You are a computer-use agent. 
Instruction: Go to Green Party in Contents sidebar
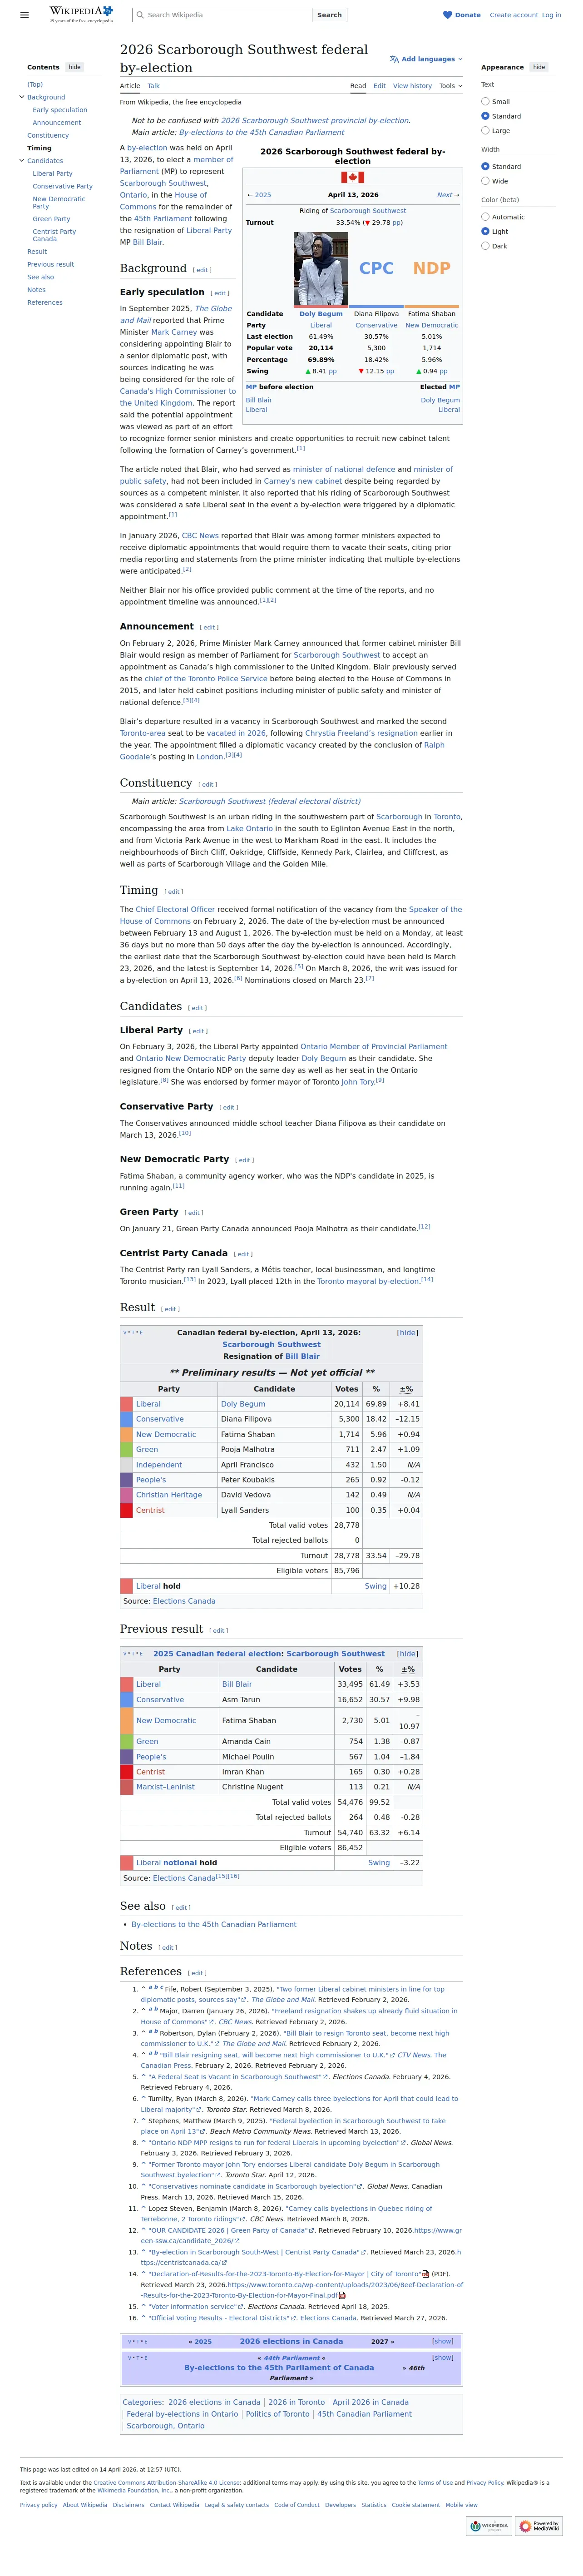click(51, 219)
